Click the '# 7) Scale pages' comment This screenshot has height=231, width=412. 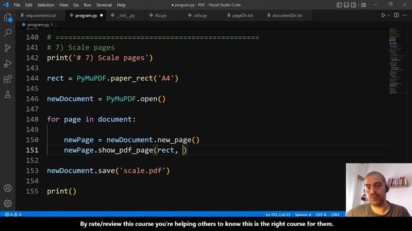point(81,47)
